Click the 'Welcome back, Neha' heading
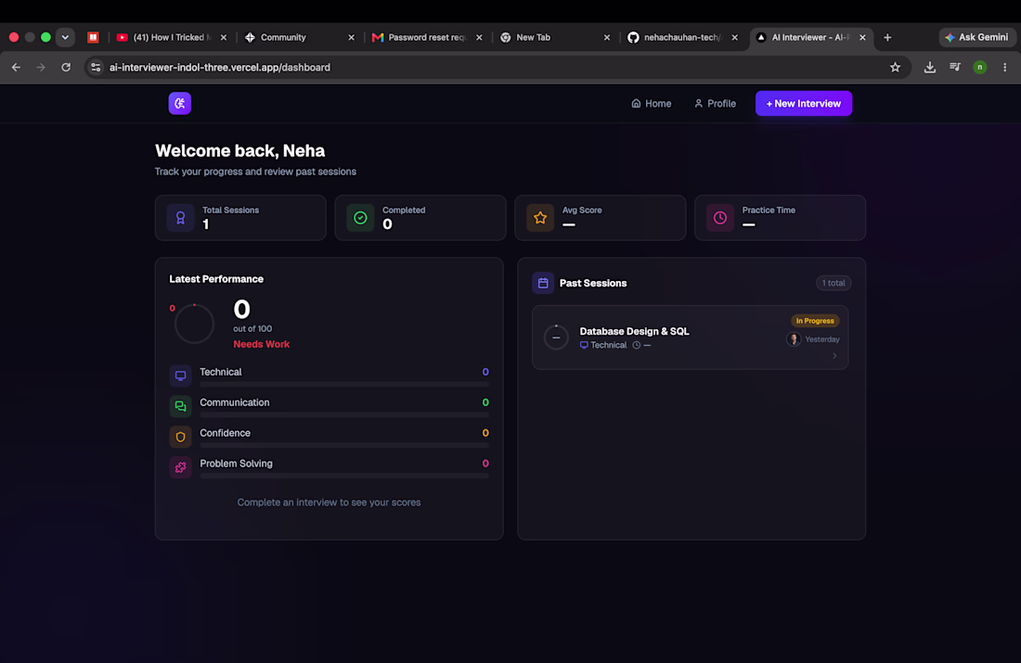Image resolution: width=1021 pixels, height=663 pixels. tap(239, 151)
